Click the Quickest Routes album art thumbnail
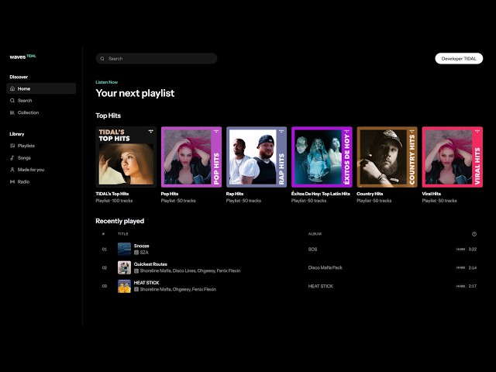The height and width of the screenshot is (372, 496). coord(124,267)
